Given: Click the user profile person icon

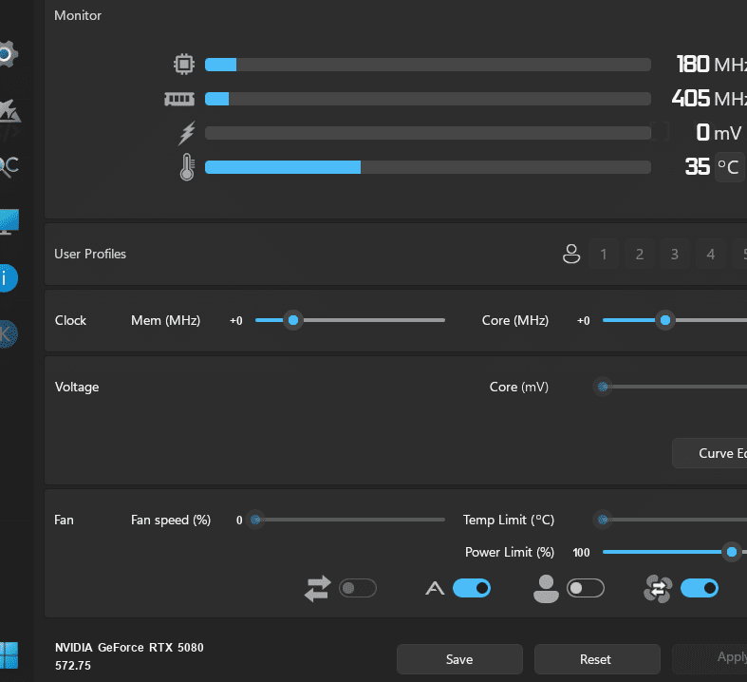Looking at the screenshot, I should point(571,254).
